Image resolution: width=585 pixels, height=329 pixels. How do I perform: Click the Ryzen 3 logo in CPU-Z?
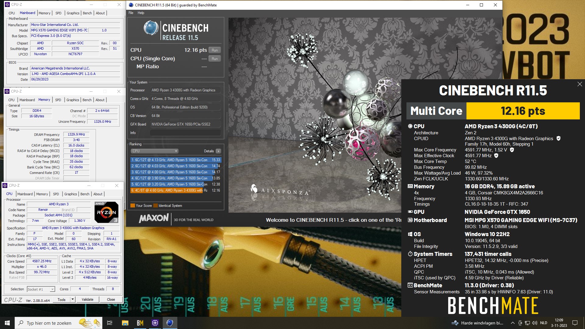pyautogui.click(x=106, y=212)
